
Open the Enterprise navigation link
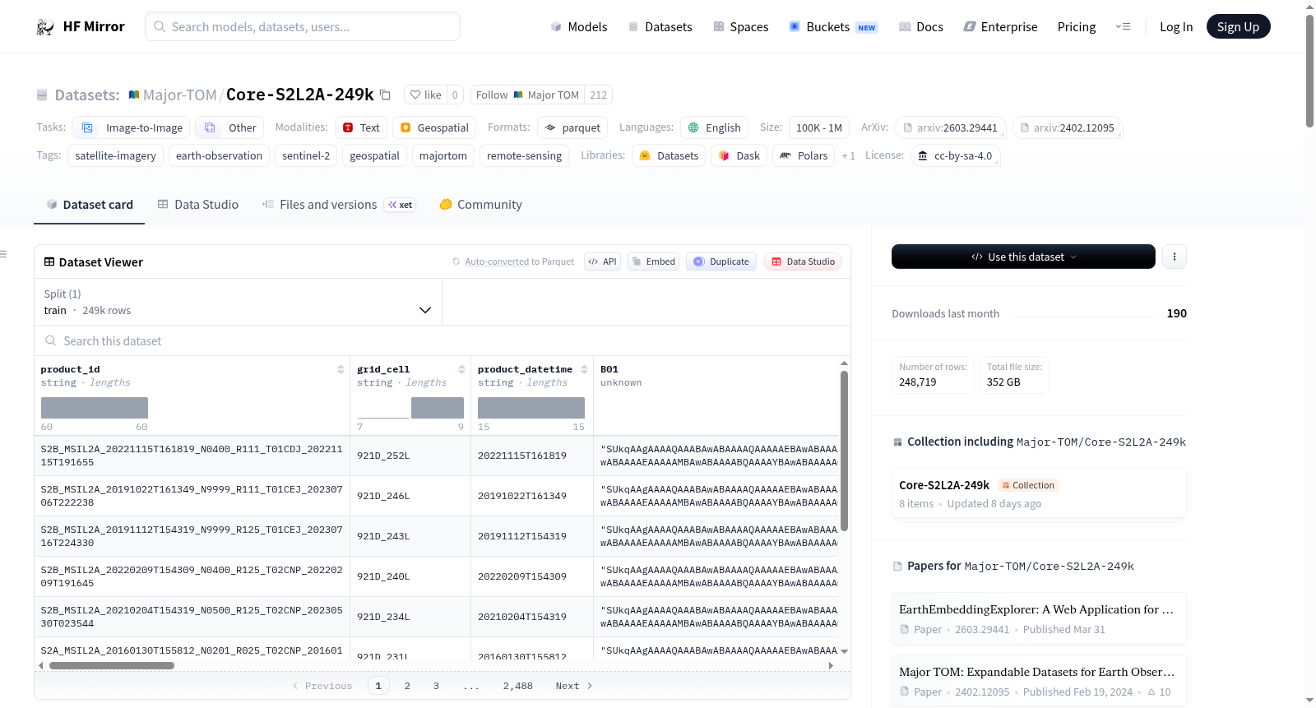(1000, 27)
